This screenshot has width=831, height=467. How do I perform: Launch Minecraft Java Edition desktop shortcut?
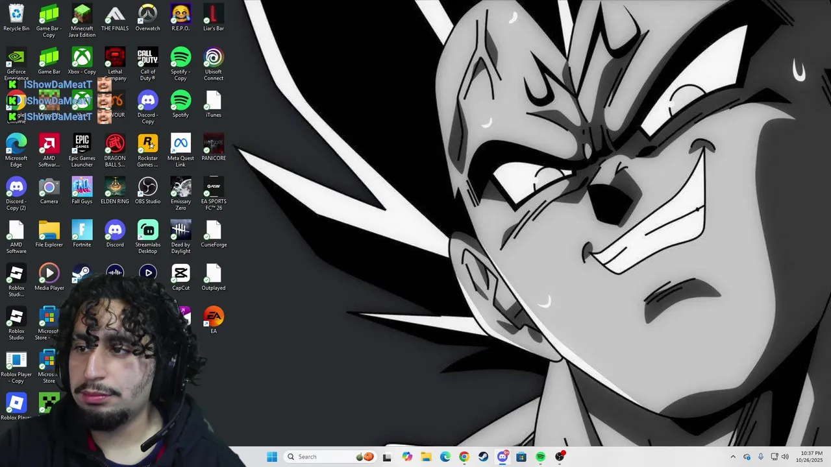(82, 21)
